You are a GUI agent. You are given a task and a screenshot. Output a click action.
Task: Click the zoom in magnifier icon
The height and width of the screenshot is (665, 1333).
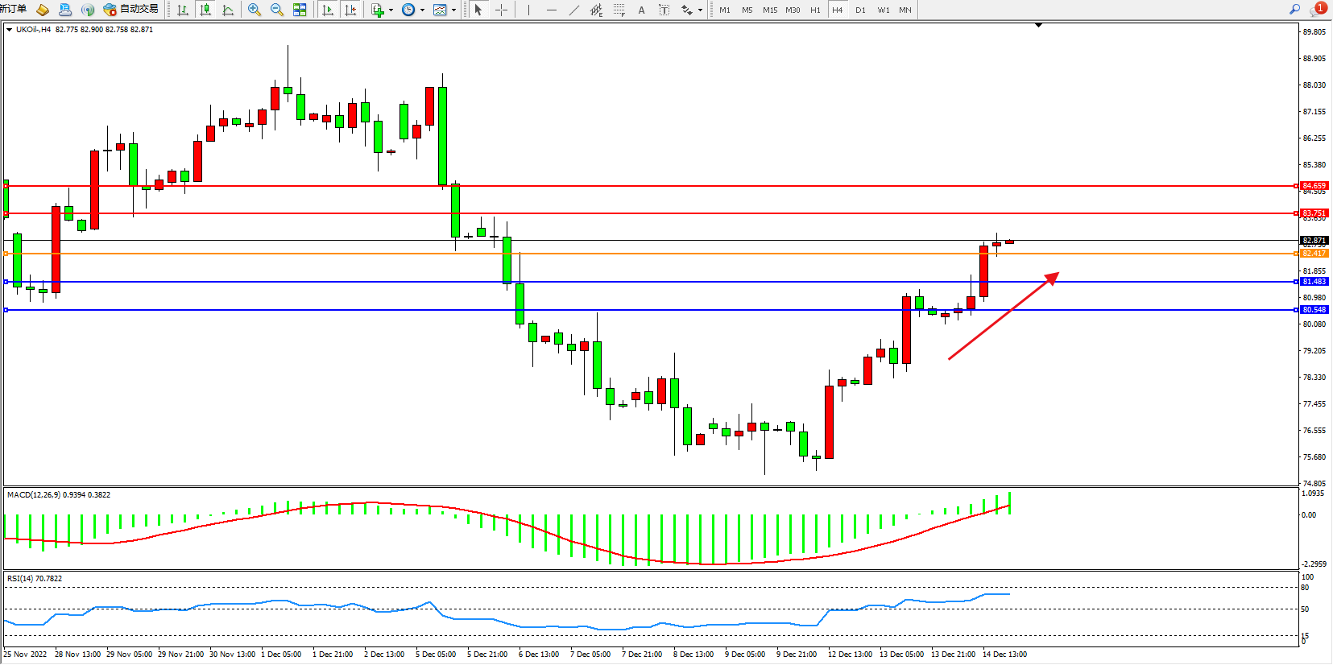(255, 10)
